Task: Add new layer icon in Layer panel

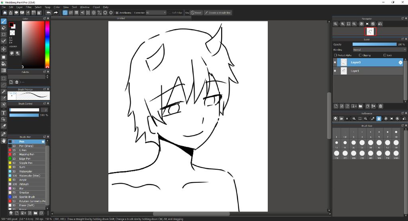Action: (336, 106)
